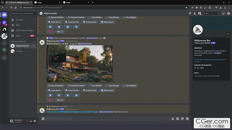Click Custom Zoom under house image
Screen dimensions: 232x130
click(90, 91)
